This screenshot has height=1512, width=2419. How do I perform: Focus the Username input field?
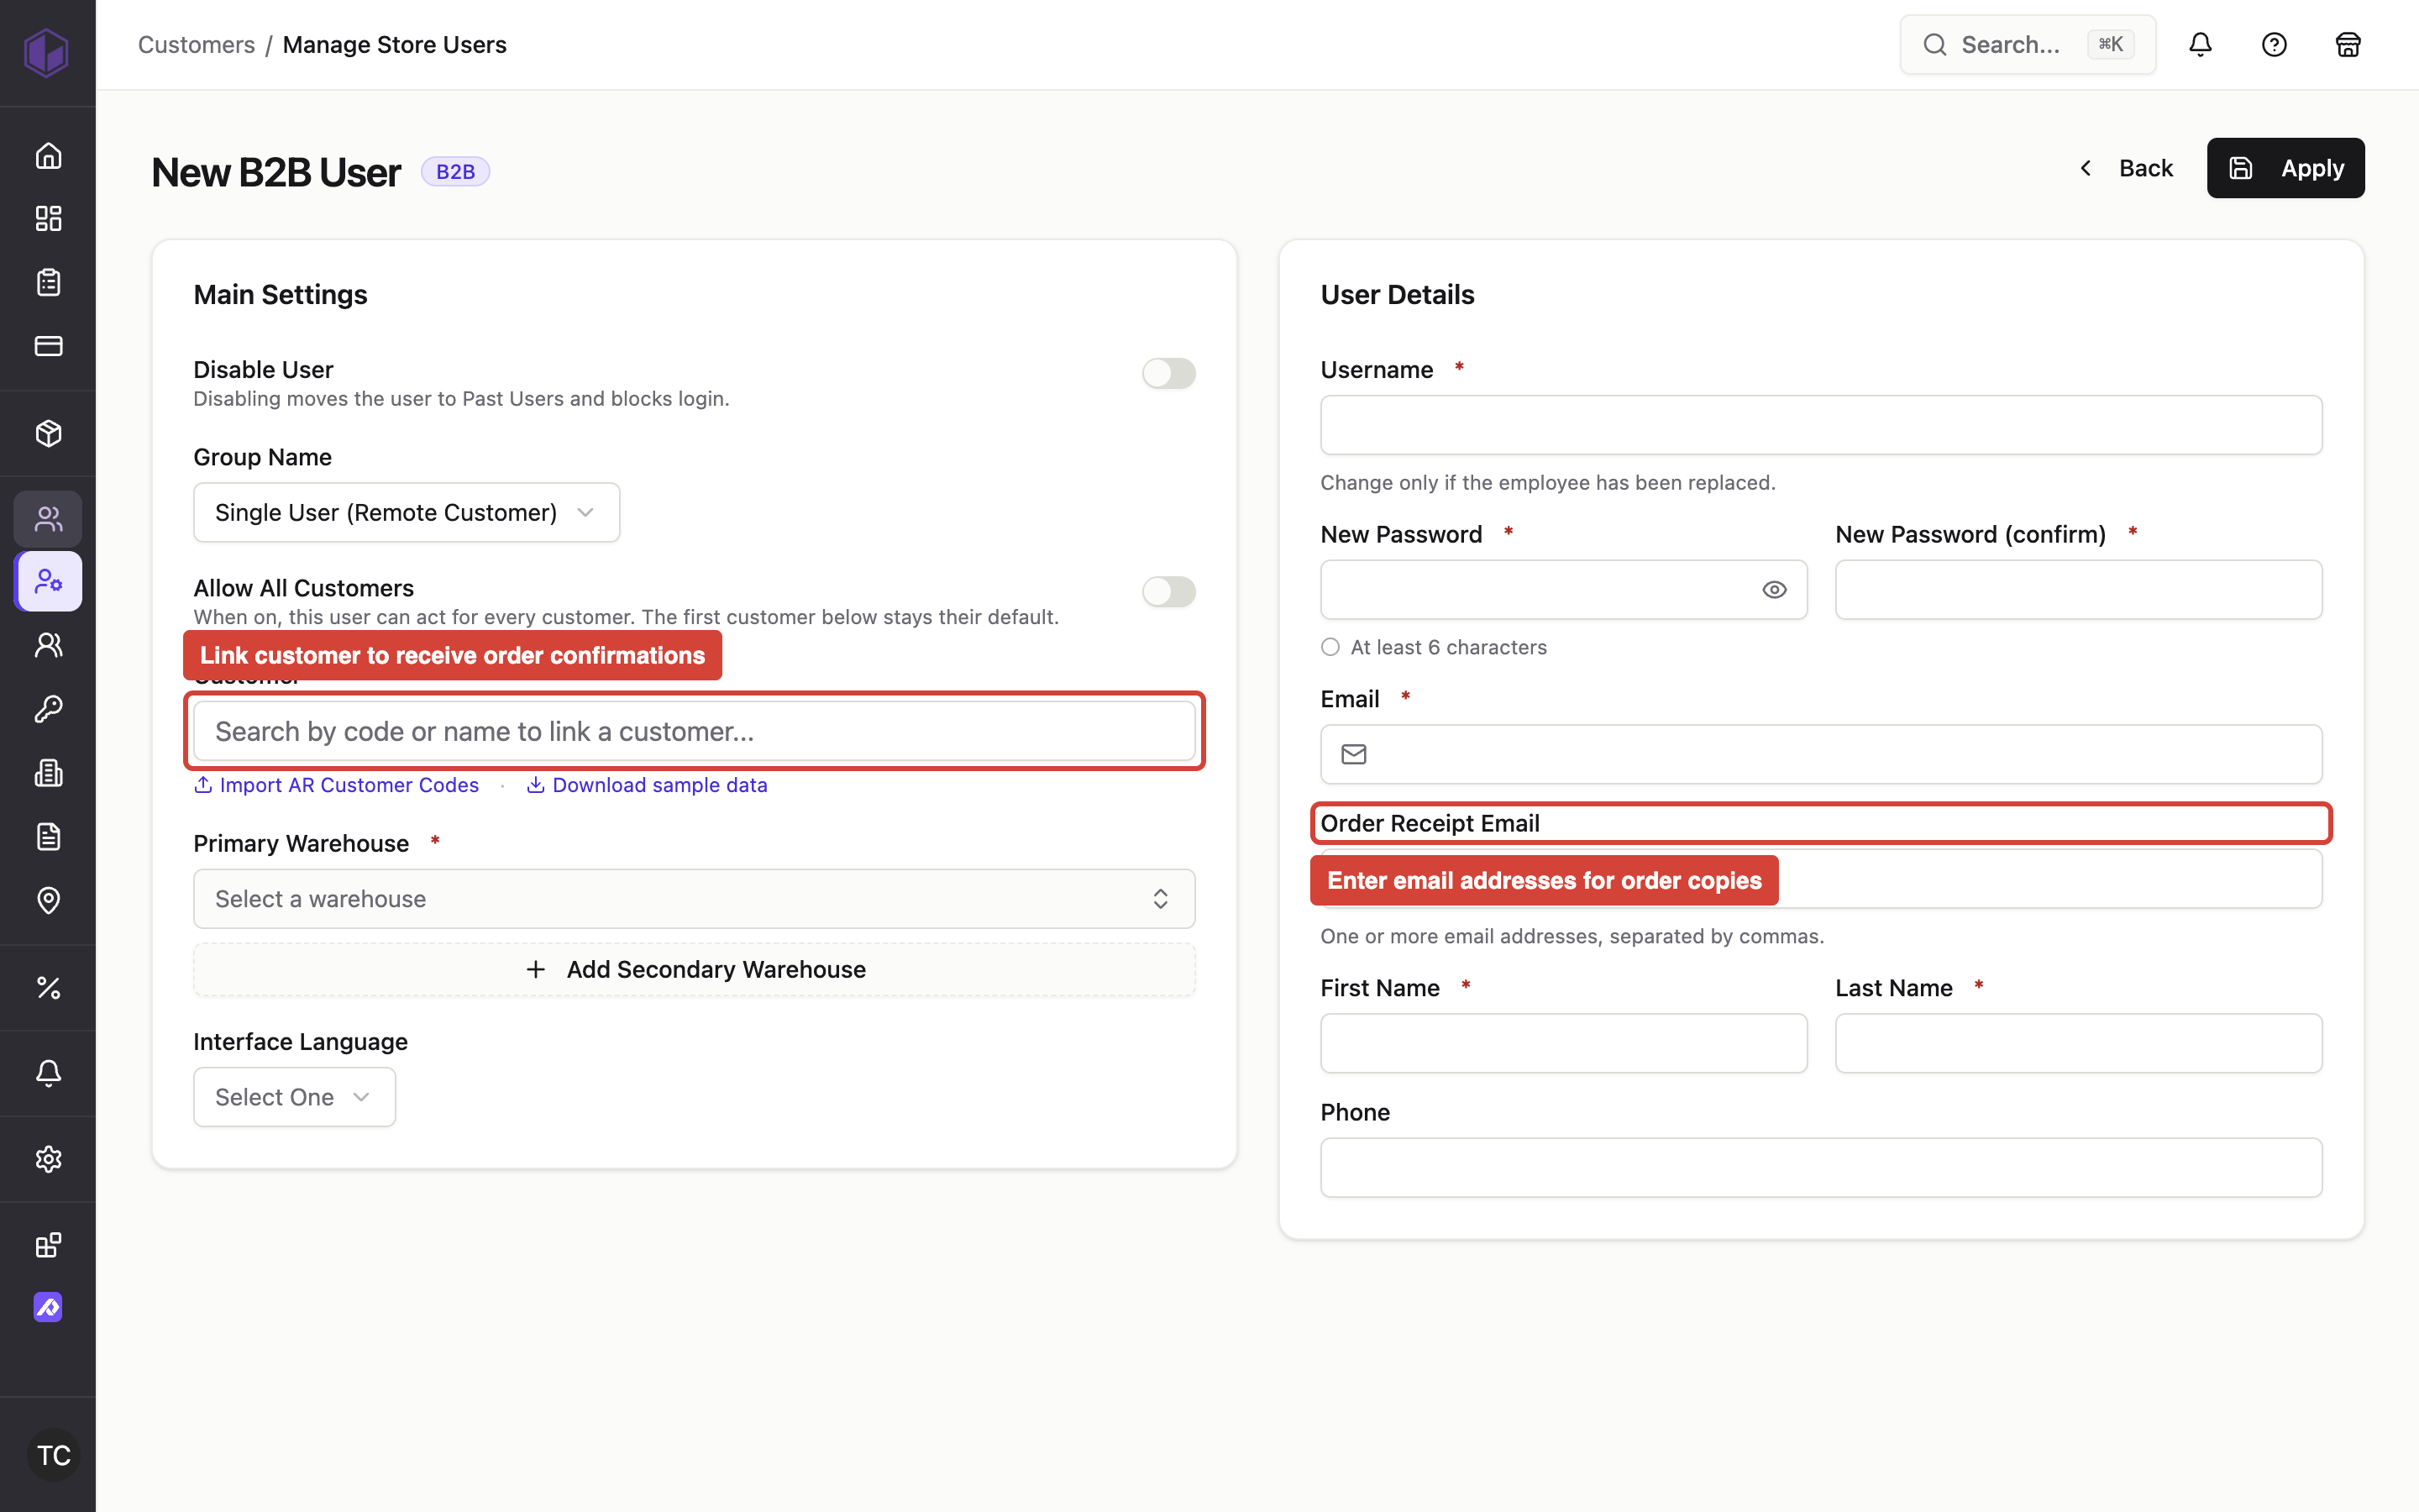coord(1820,425)
